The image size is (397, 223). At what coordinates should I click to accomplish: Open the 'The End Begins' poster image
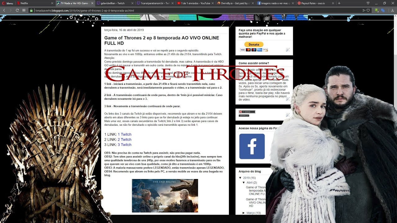[x=165, y=196]
